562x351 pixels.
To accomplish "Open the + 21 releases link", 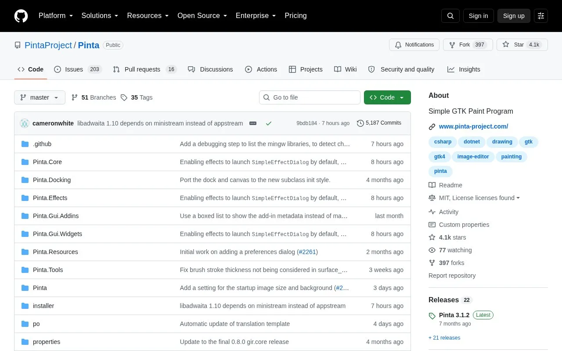I will tap(444, 338).
